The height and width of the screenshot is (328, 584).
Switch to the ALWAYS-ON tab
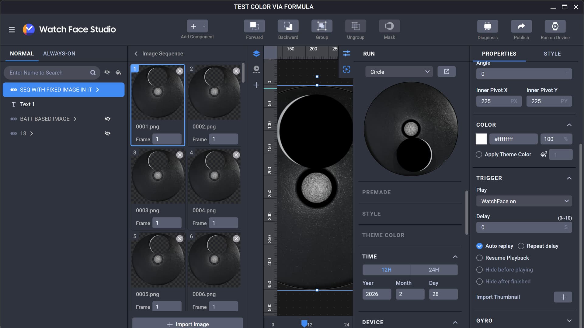59,54
